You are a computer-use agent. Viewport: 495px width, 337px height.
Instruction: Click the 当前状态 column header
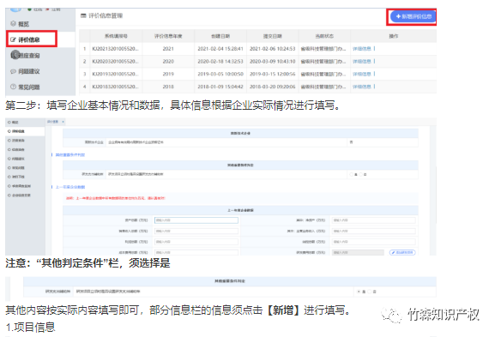(x=324, y=36)
